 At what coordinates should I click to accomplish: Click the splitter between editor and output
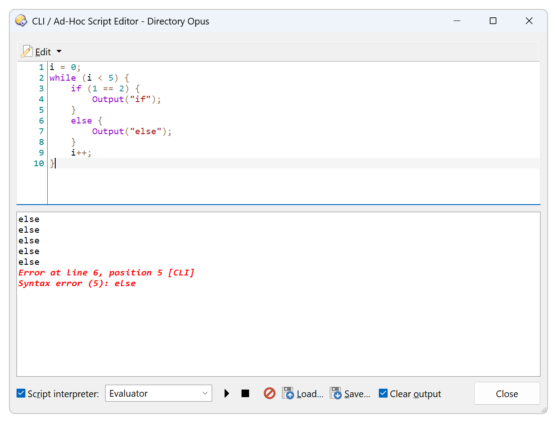(x=278, y=208)
